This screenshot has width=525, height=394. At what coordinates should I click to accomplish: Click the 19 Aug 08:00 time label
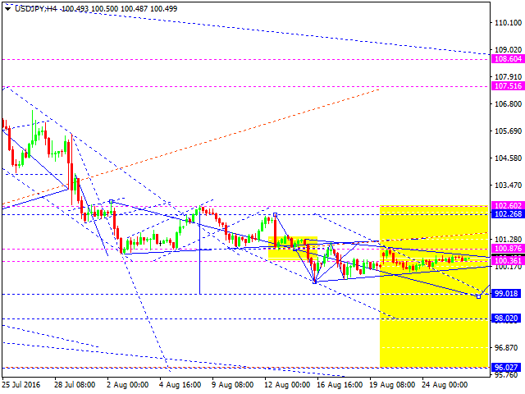[x=392, y=385]
